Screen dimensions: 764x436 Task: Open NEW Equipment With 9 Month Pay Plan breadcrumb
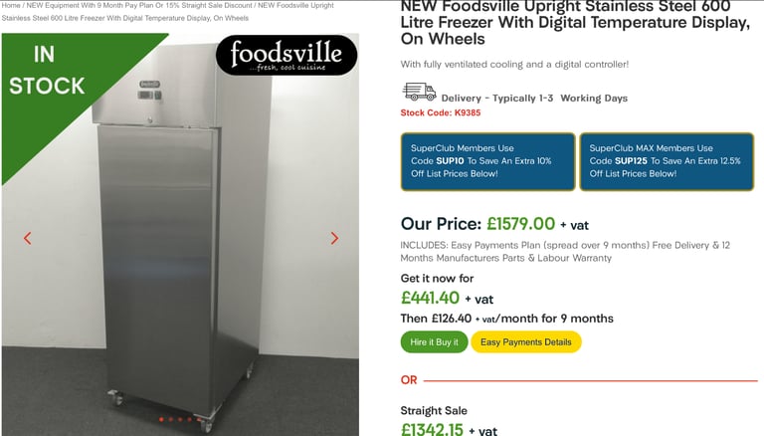(139, 5)
